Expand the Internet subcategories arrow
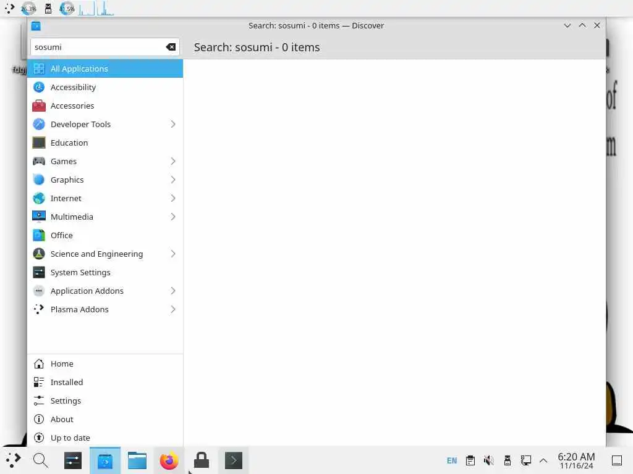Screen dimensions: 633x474 click(173, 198)
